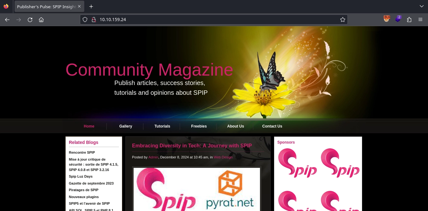428x211 pixels.
Task: Go to the Contact Us page
Action: tap(272, 126)
